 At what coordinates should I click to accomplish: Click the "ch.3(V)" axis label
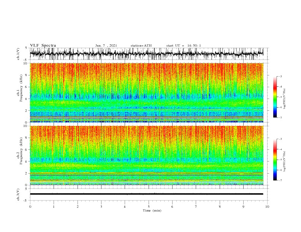pyautogui.click(x=18, y=194)
